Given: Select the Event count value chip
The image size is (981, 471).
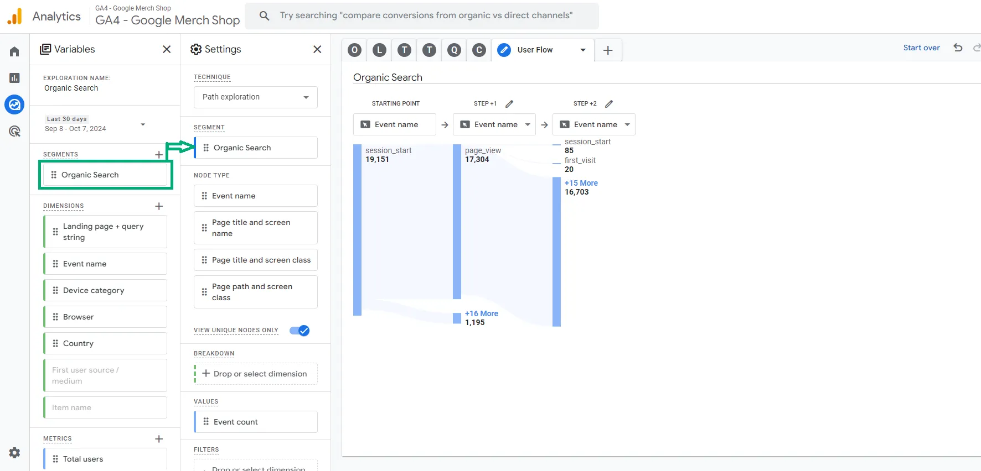Looking at the screenshot, I should [x=256, y=422].
